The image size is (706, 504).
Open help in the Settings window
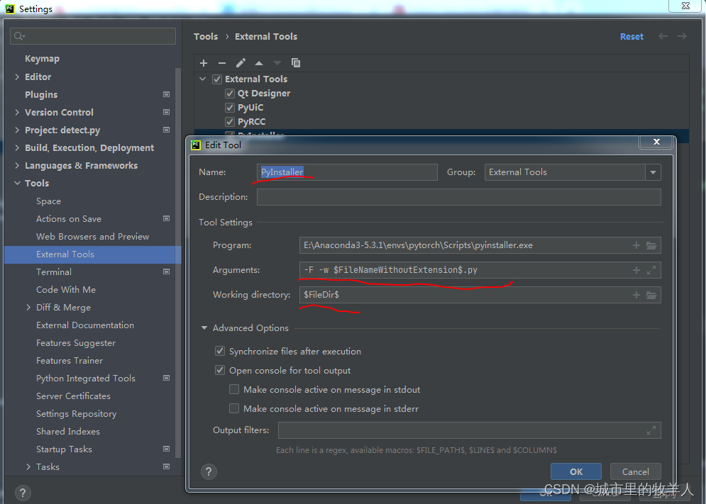[23, 493]
